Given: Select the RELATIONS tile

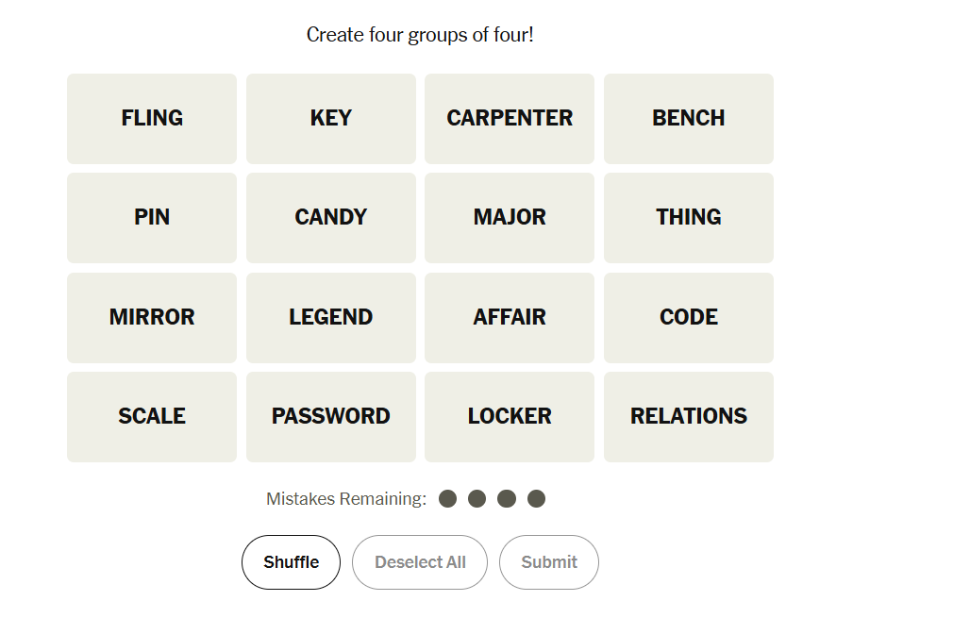Looking at the screenshot, I should pos(689,417).
